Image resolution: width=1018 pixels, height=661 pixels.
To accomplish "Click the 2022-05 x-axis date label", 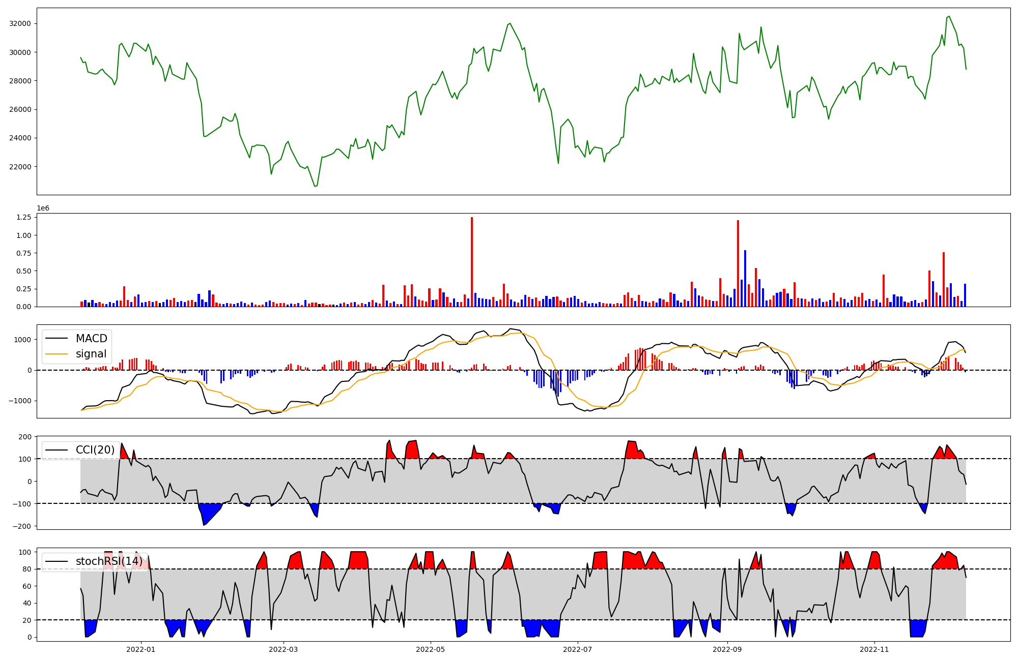I will [x=431, y=649].
